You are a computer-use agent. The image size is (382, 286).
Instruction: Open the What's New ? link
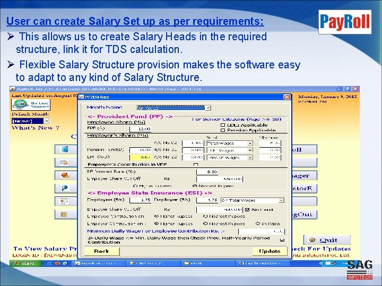36,128
